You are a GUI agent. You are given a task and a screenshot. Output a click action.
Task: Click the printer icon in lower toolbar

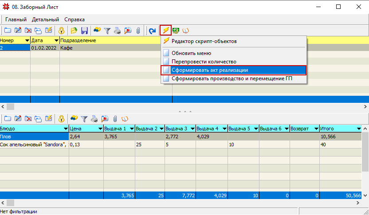[94, 118]
